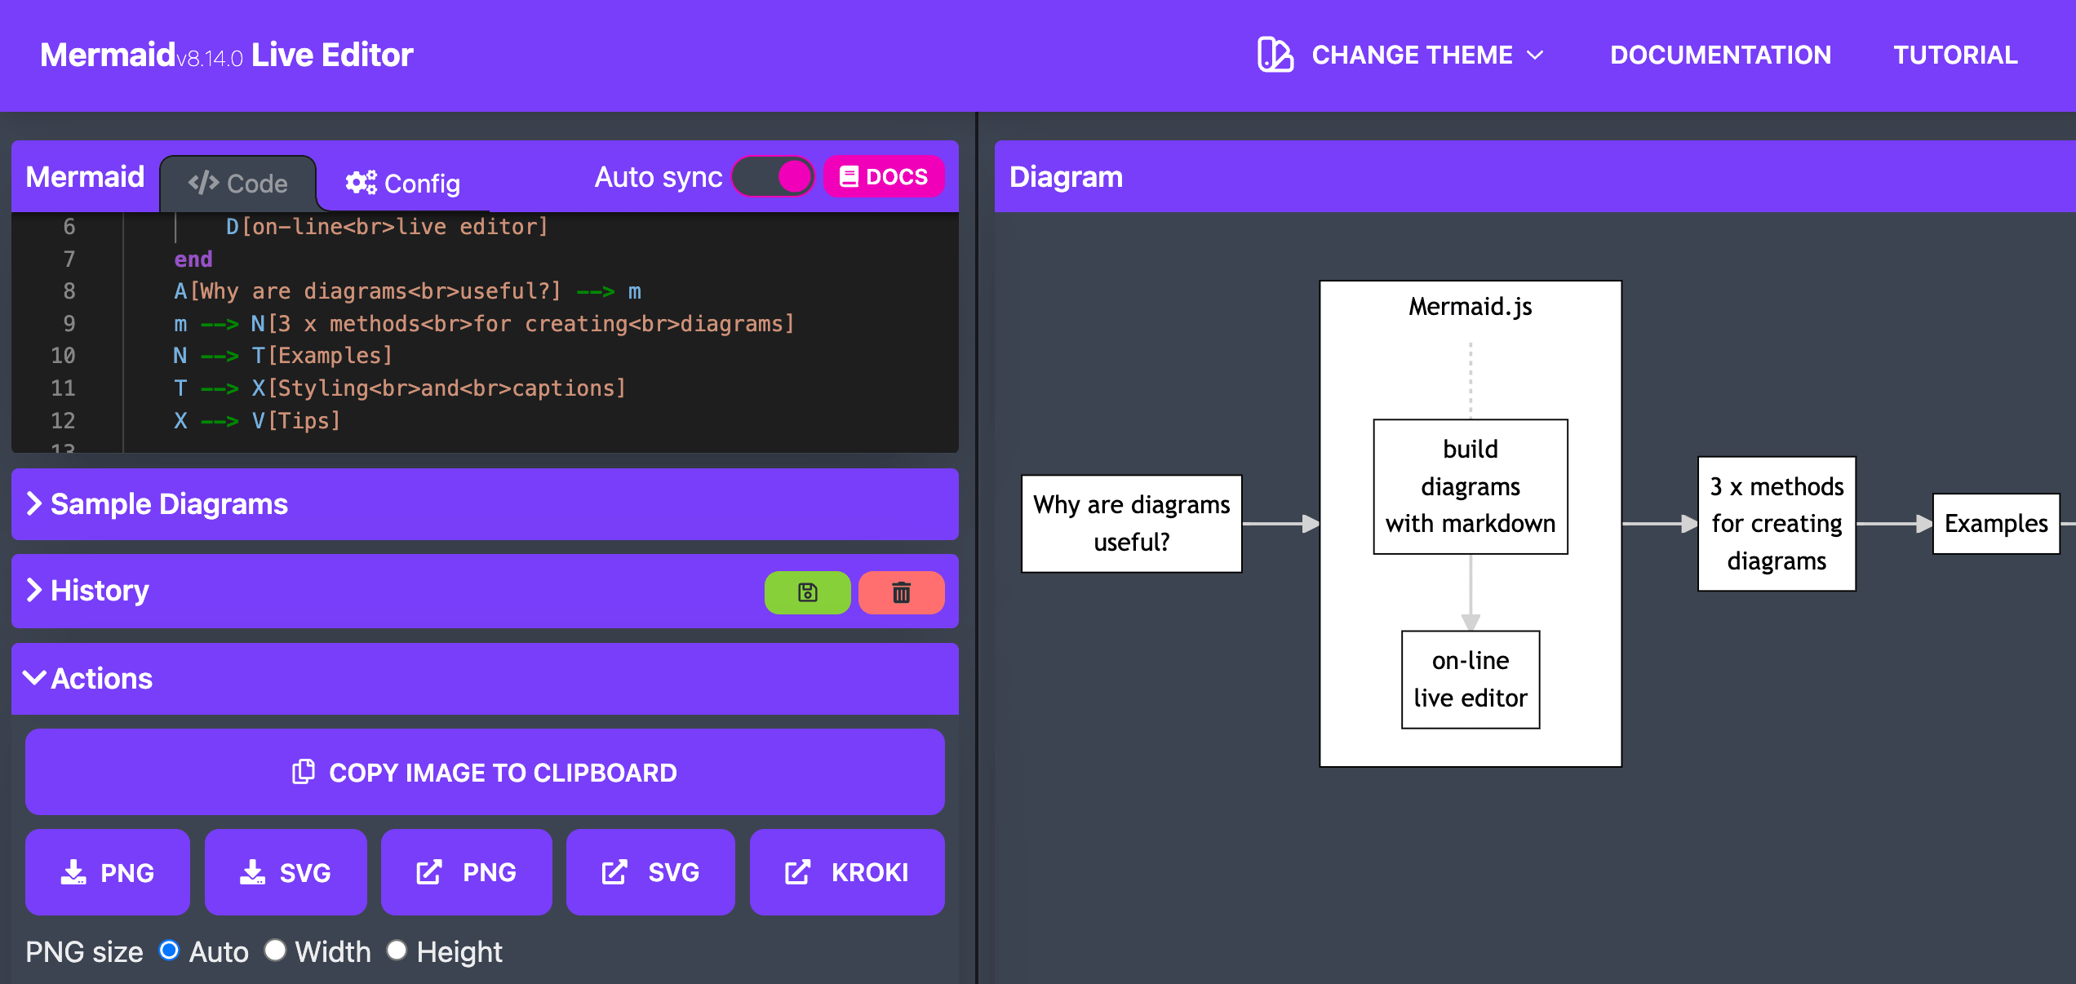Open PNG in new tab button
The image size is (2076, 984).
coord(466,872)
